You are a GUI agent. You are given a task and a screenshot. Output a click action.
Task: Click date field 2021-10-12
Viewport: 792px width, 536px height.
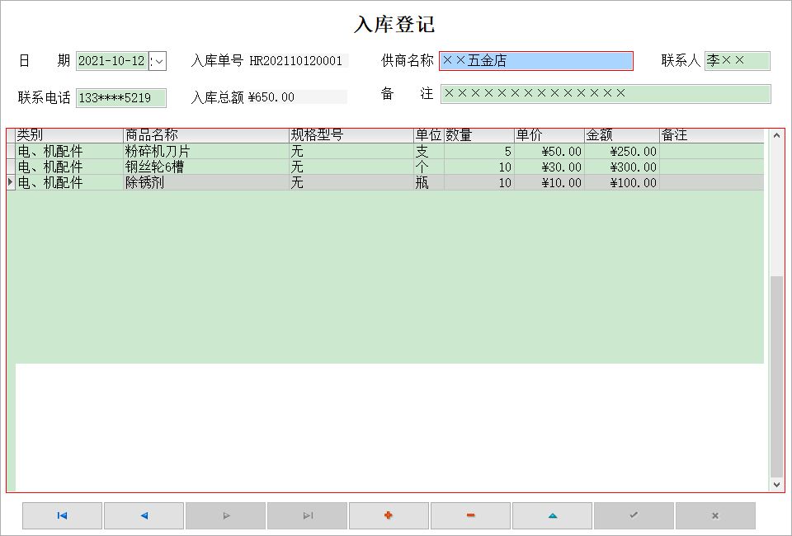[x=112, y=61]
